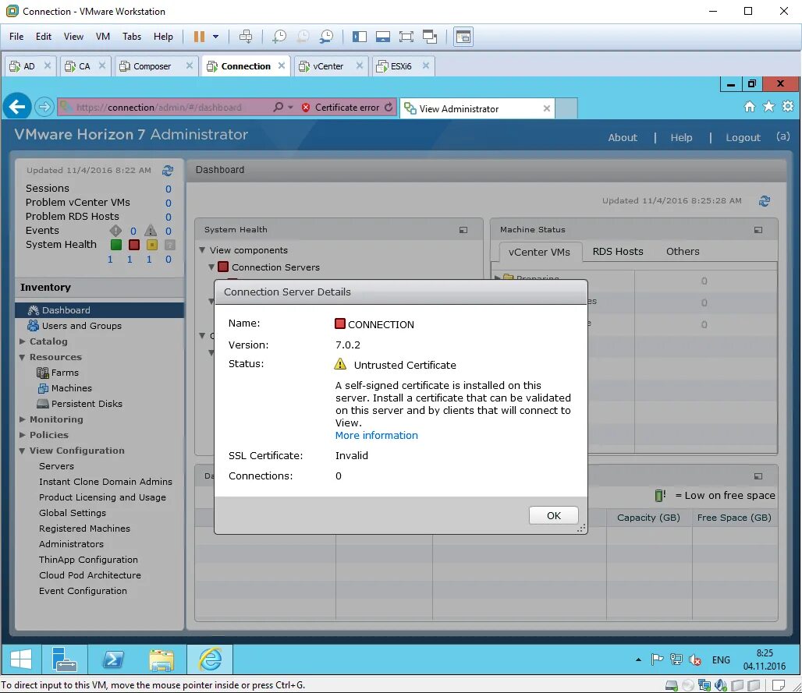This screenshot has width=802, height=693.
Task: Maximize the Machine Status panel
Action: pyautogui.click(x=758, y=230)
